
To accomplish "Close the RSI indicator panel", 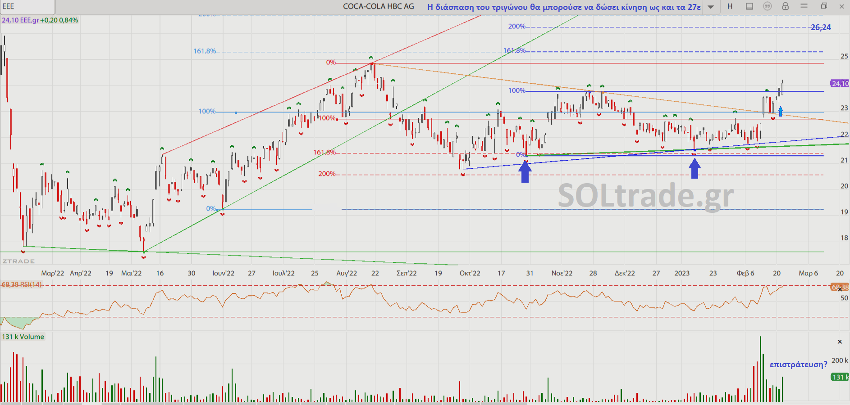I will click(x=840, y=289).
